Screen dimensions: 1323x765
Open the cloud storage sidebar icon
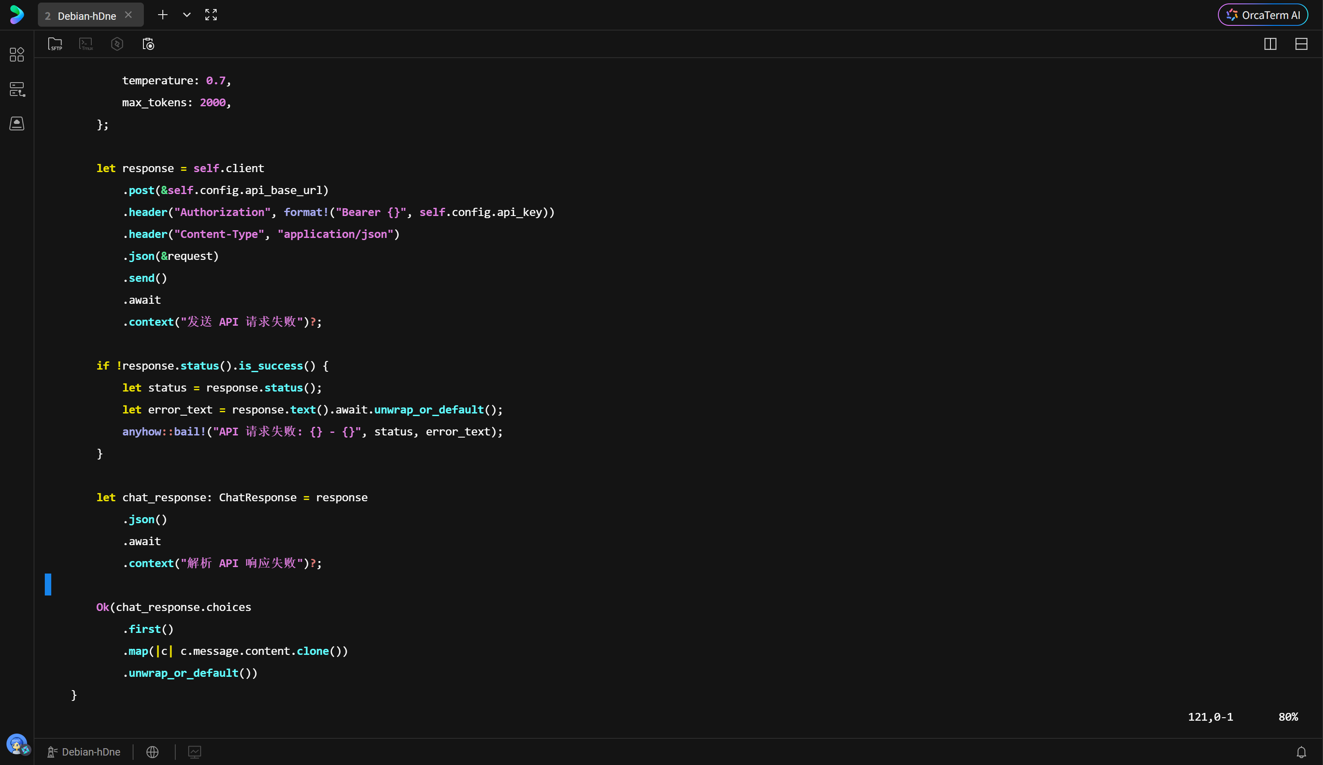(17, 124)
